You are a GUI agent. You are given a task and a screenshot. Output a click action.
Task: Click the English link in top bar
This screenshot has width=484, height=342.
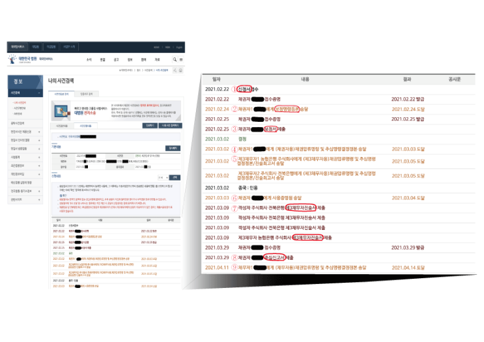coord(179,47)
